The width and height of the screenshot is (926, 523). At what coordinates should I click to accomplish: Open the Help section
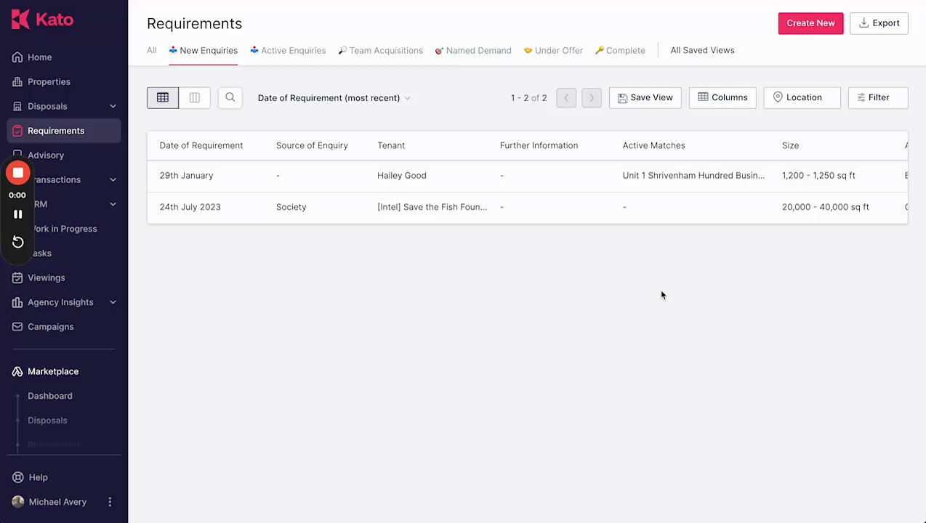point(38,477)
